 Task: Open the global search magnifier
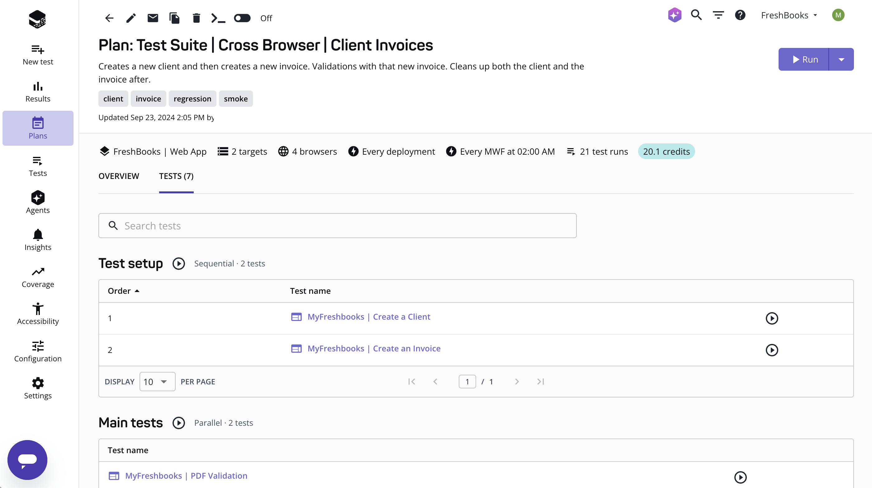(x=696, y=15)
